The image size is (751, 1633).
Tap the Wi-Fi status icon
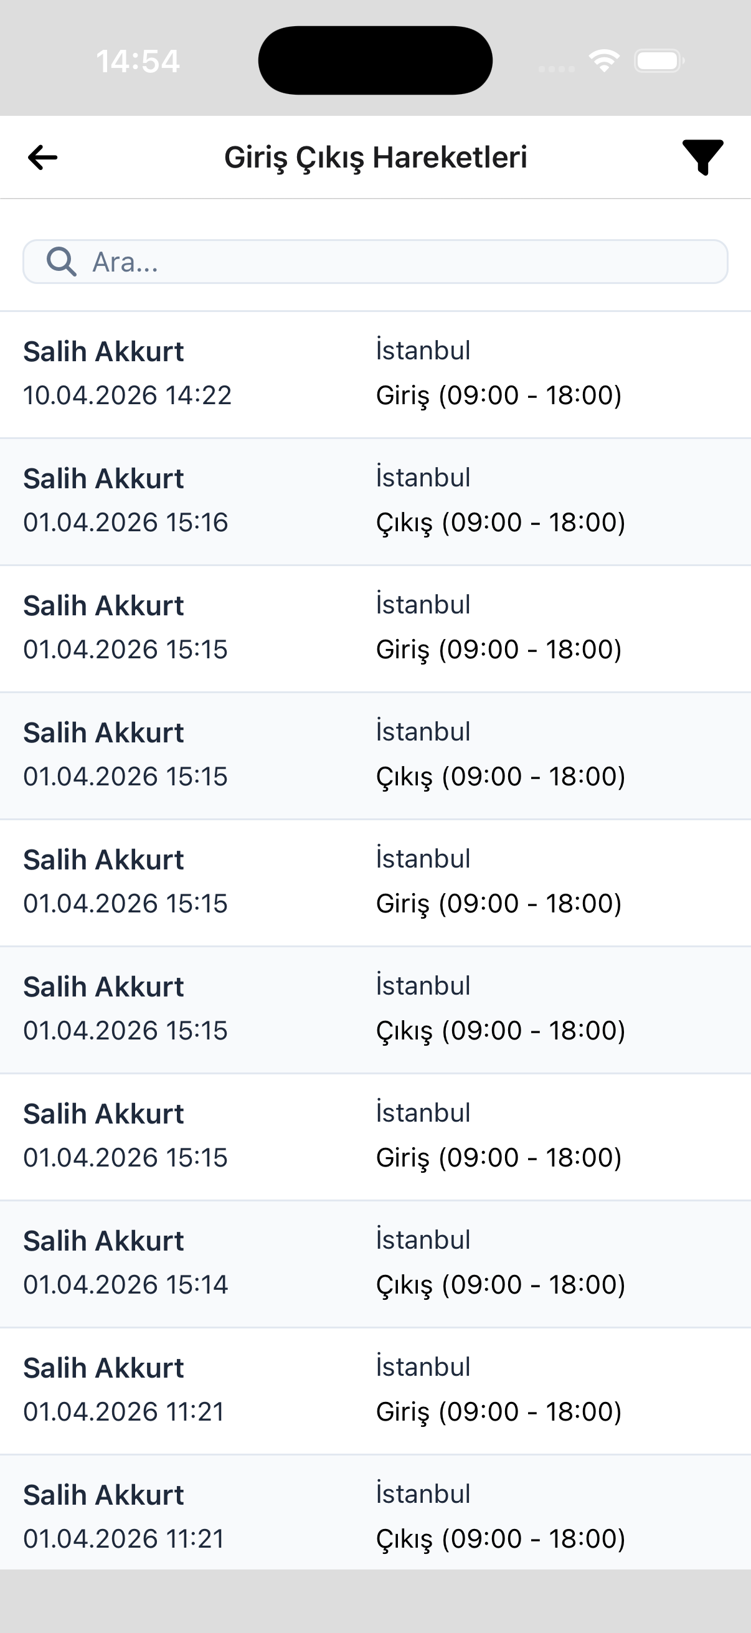[x=604, y=61]
